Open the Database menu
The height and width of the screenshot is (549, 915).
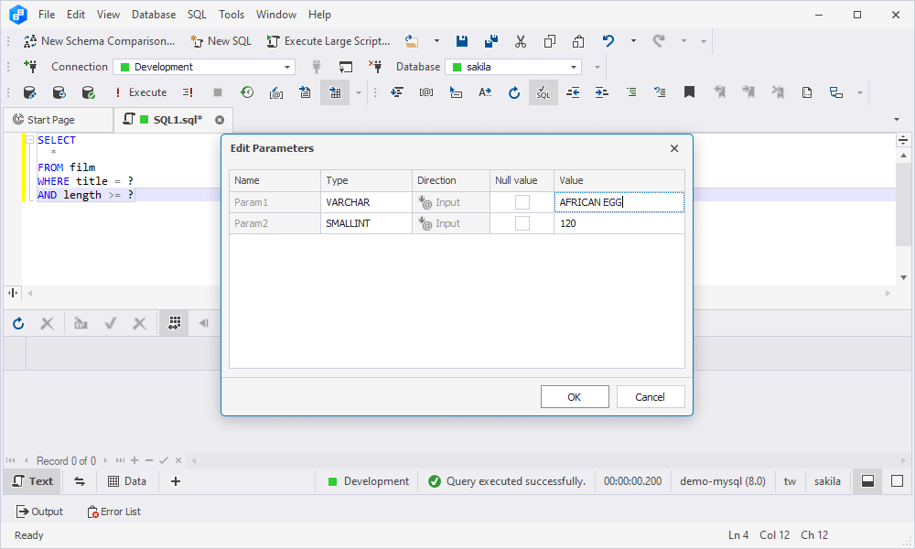click(154, 15)
